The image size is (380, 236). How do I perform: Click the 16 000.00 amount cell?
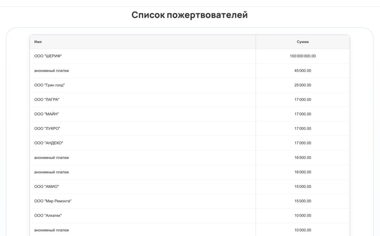click(303, 172)
